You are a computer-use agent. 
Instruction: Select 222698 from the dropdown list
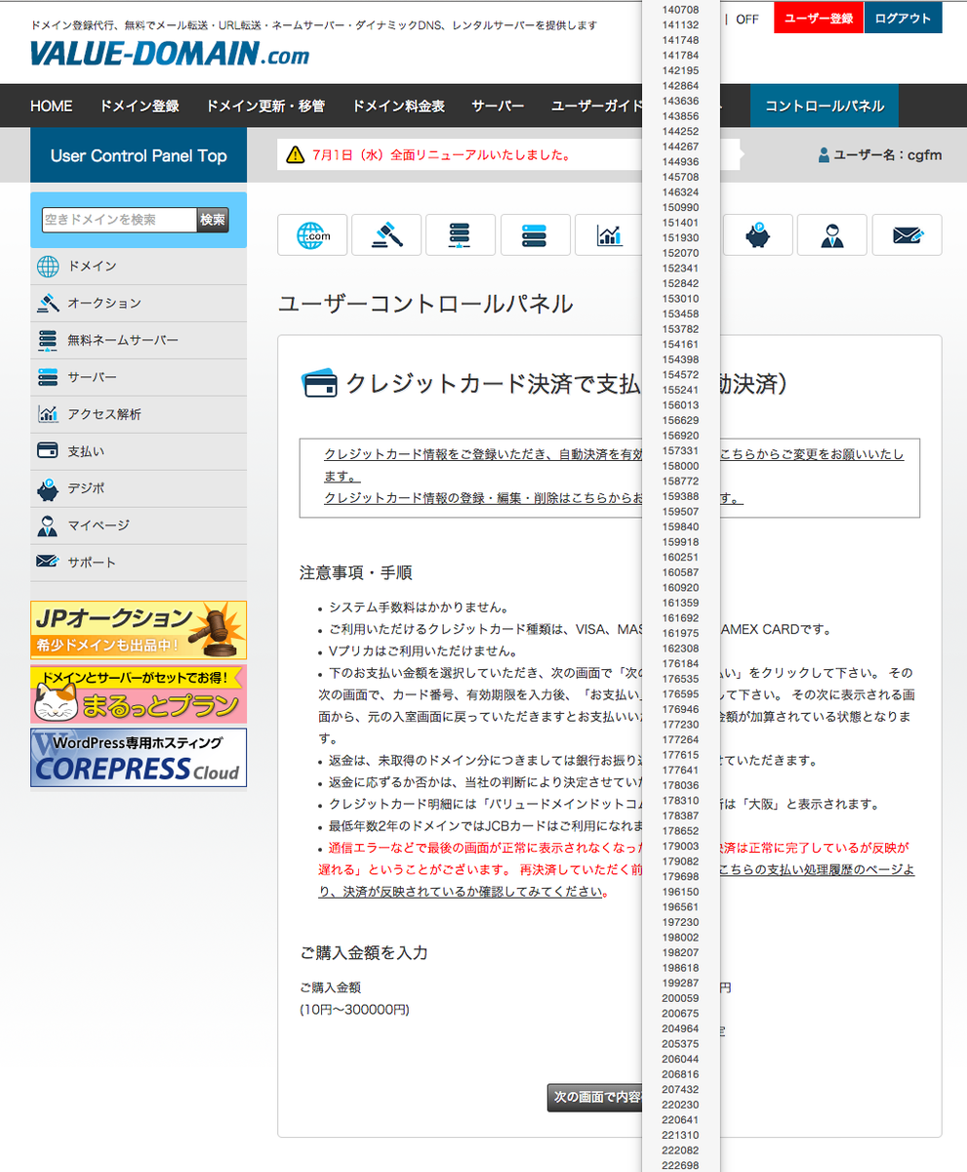coord(680,1165)
